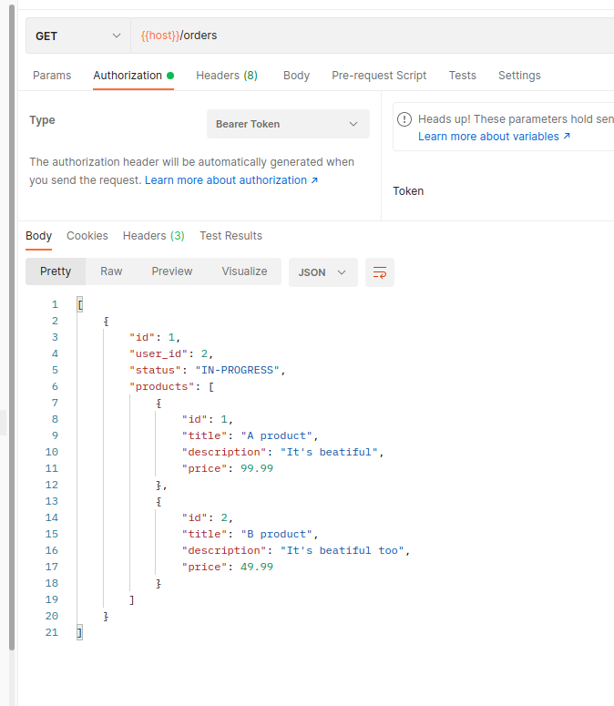Open the response Cookies tab
Image resolution: width=614 pixels, height=706 pixels.
click(x=87, y=236)
